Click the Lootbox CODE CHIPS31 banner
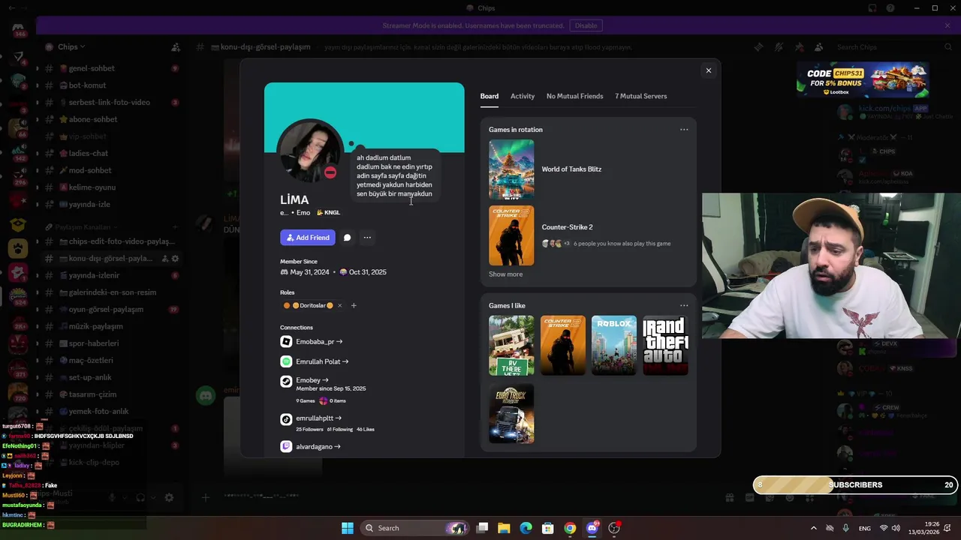Image resolution: width=961 pixels, height=540 pixels. coord(863,80)
